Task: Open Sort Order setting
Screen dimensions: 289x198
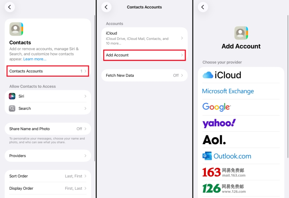Action: point(48,176)
